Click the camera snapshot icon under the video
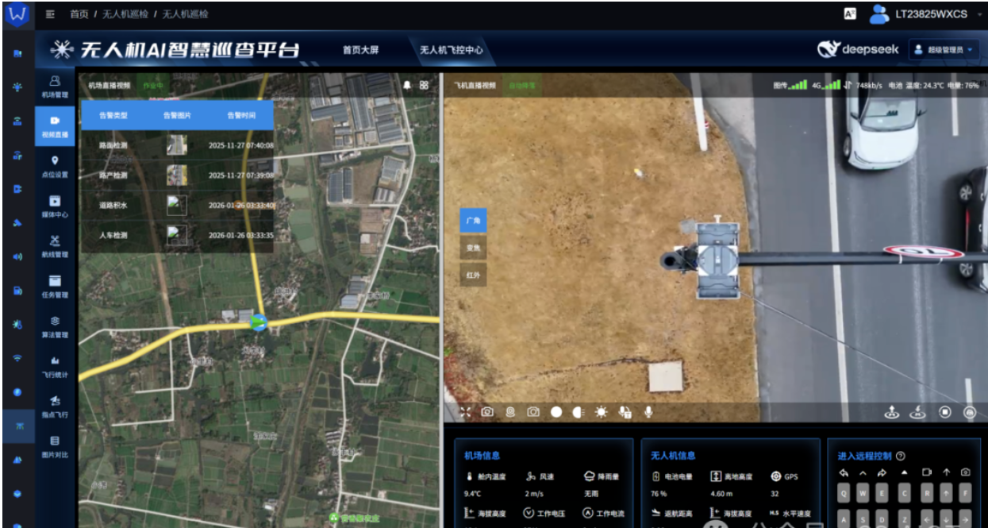 pyautogui.click(x=487, y=412)
